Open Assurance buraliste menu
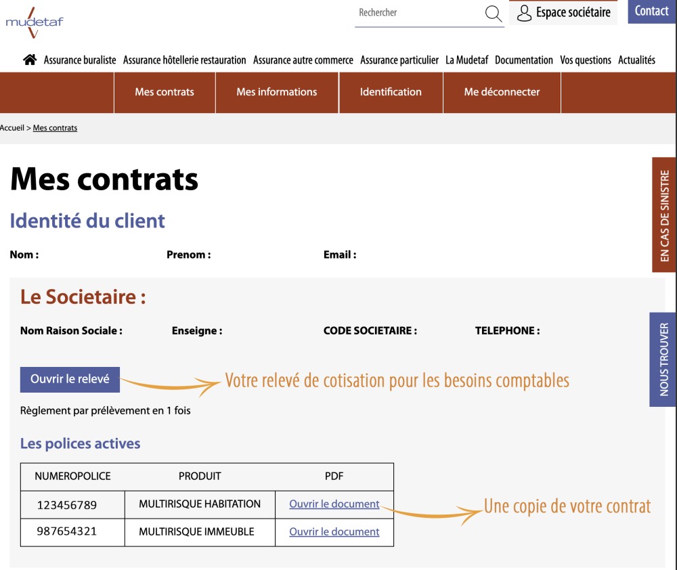This screenshot has height=570, width=677. (x=80, y=60)
